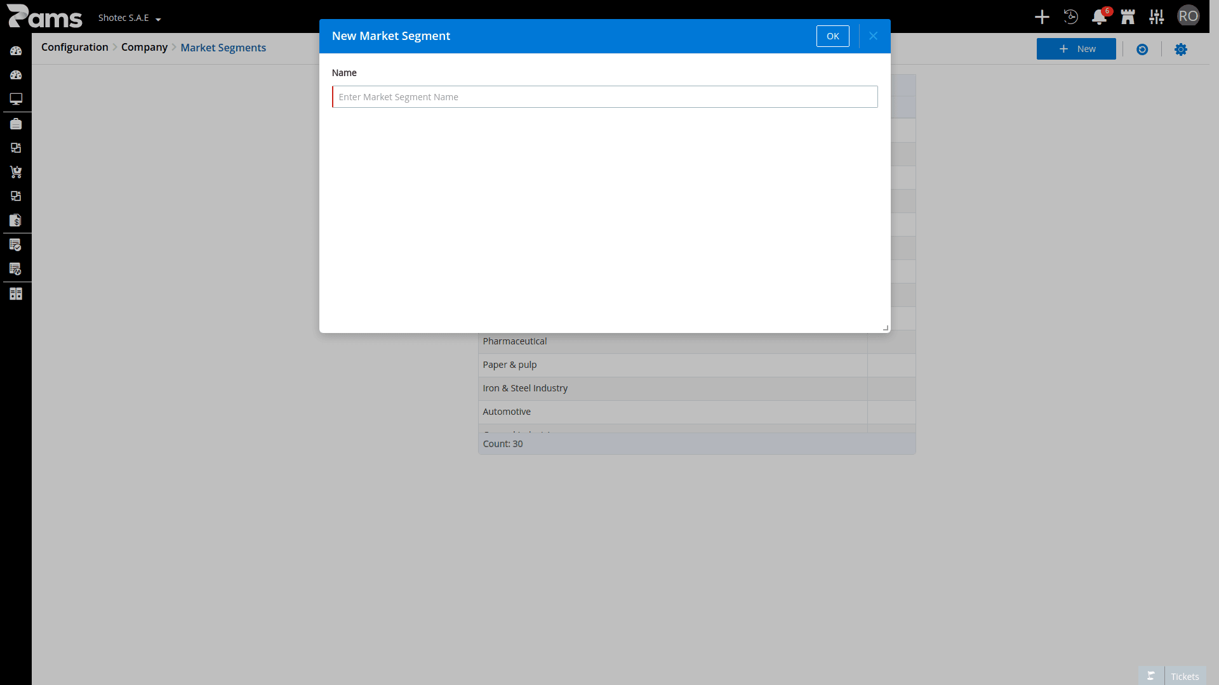Confirm with the OK button

coord(832,36)
